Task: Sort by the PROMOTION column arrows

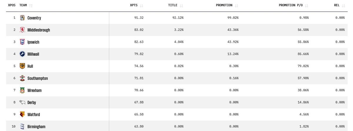Action: [x=236, y=6]
